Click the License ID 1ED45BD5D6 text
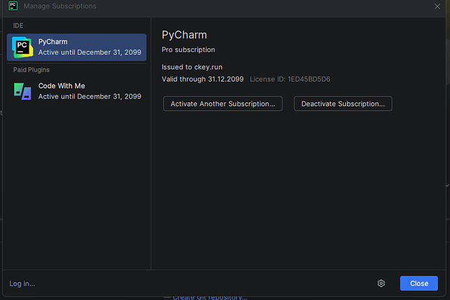This screenshot has width=450, height=300. [290, 79]
